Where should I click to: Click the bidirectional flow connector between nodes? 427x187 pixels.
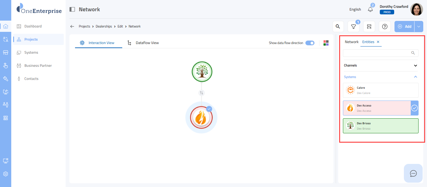[x=202, y=93]
